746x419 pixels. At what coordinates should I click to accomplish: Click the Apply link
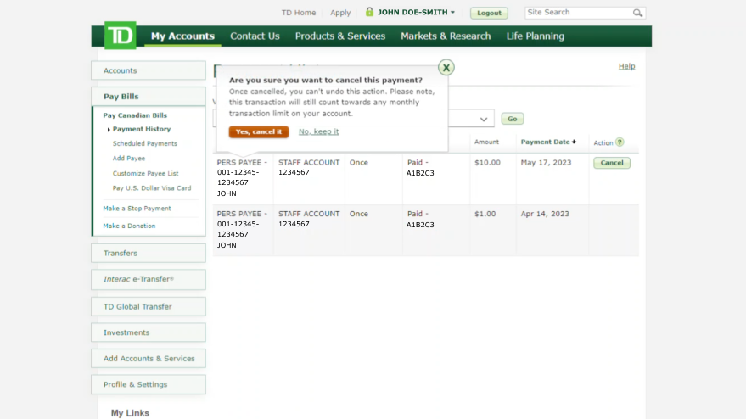[340, 13]
